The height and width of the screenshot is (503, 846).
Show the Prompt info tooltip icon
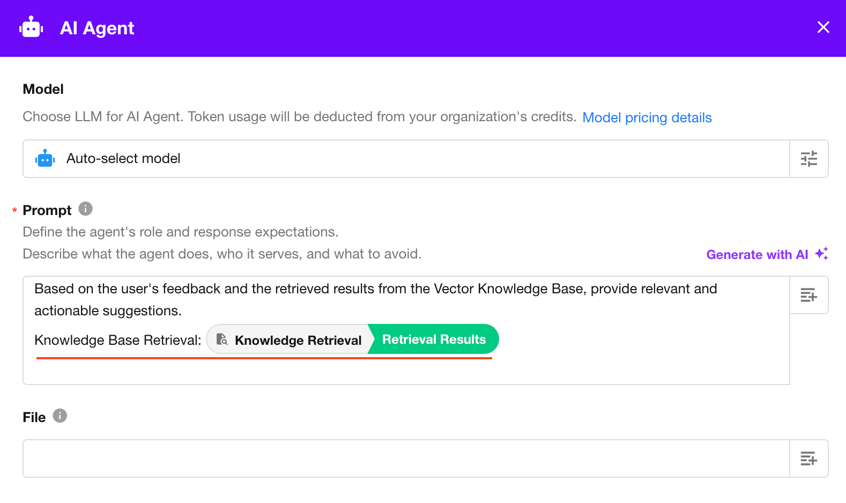point(85,209)
